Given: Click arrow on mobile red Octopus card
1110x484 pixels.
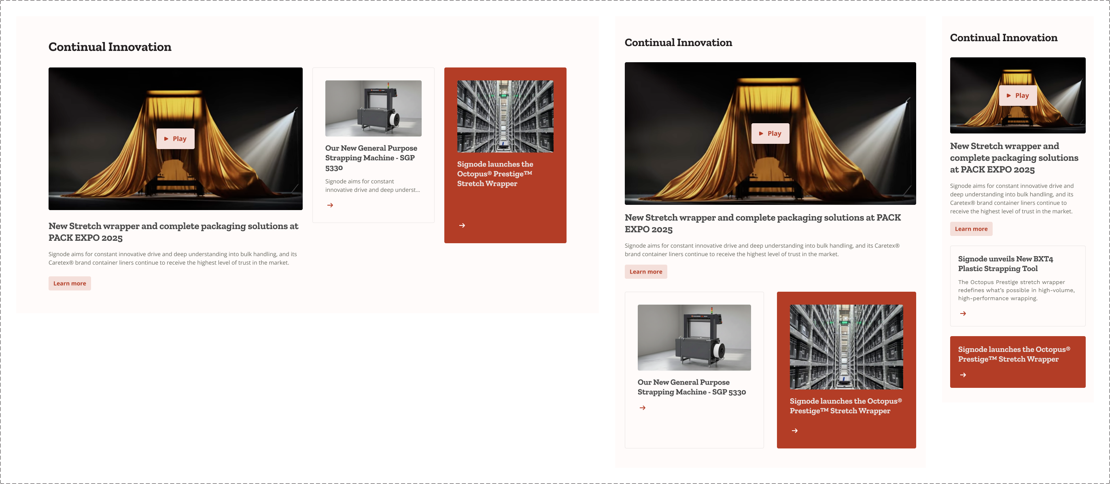Looking at the screenshot, I should (963, 375).
